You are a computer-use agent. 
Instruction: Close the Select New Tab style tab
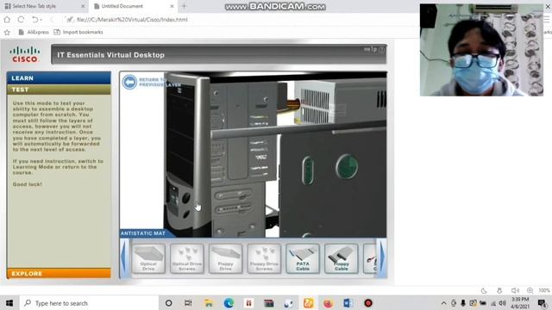(x=83, y=6)
